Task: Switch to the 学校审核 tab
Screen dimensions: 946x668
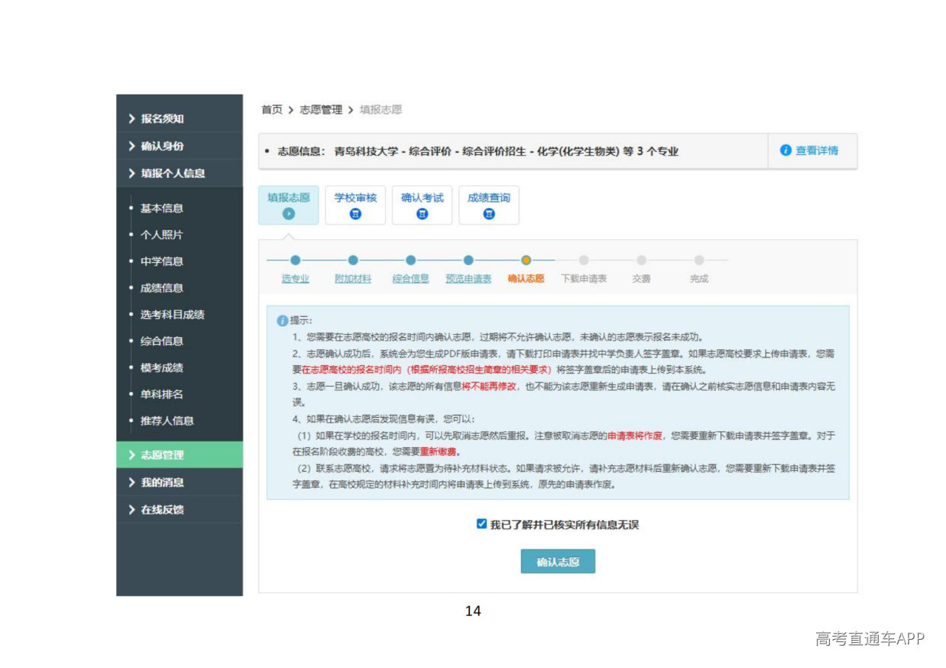Action: point(355,198)
